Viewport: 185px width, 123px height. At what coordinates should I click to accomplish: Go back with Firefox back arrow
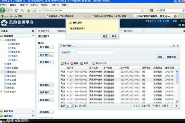[3, 10]
